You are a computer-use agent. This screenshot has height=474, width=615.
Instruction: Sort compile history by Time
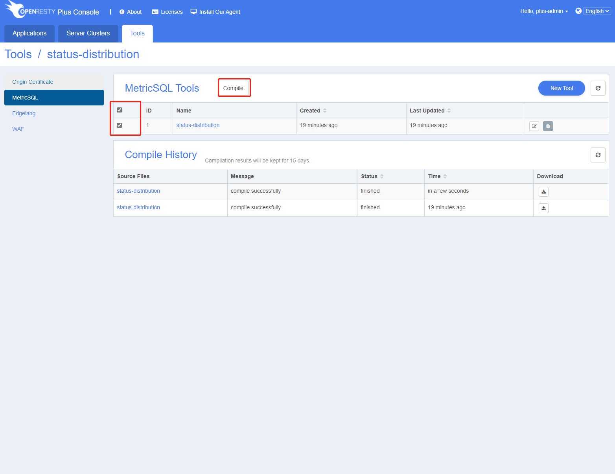pos(437,176)
